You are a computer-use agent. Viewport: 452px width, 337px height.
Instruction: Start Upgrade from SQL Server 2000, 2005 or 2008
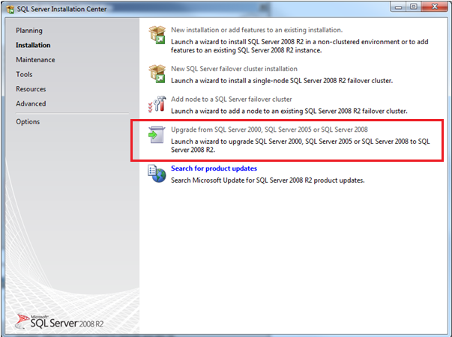269,130
